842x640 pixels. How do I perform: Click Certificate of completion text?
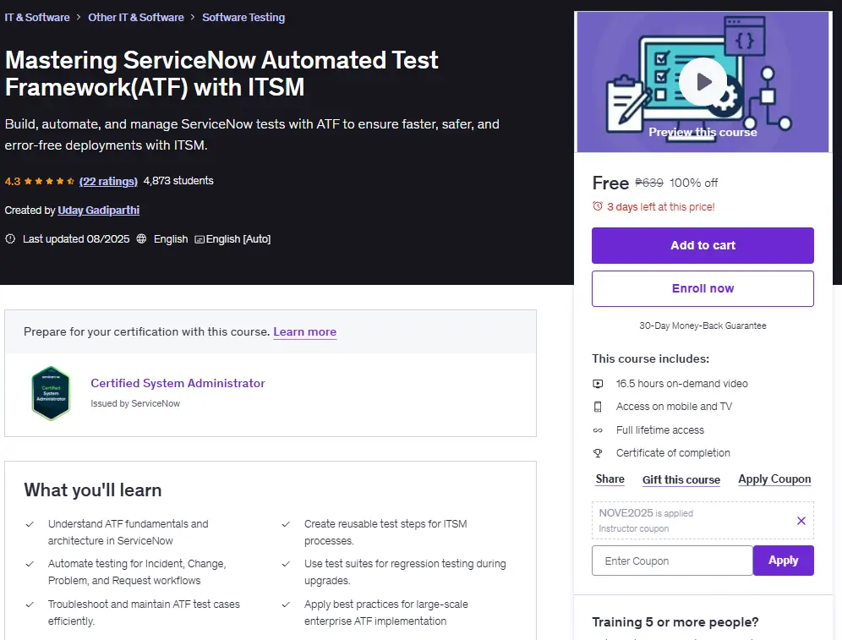pyautogui.click(x=673, y=453)
